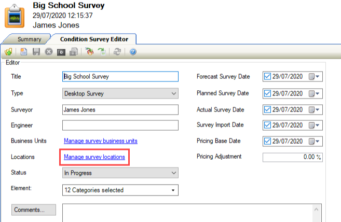The image size is (341, 222).
Task: Click into the Engineer text field
Action: [120, 125]
